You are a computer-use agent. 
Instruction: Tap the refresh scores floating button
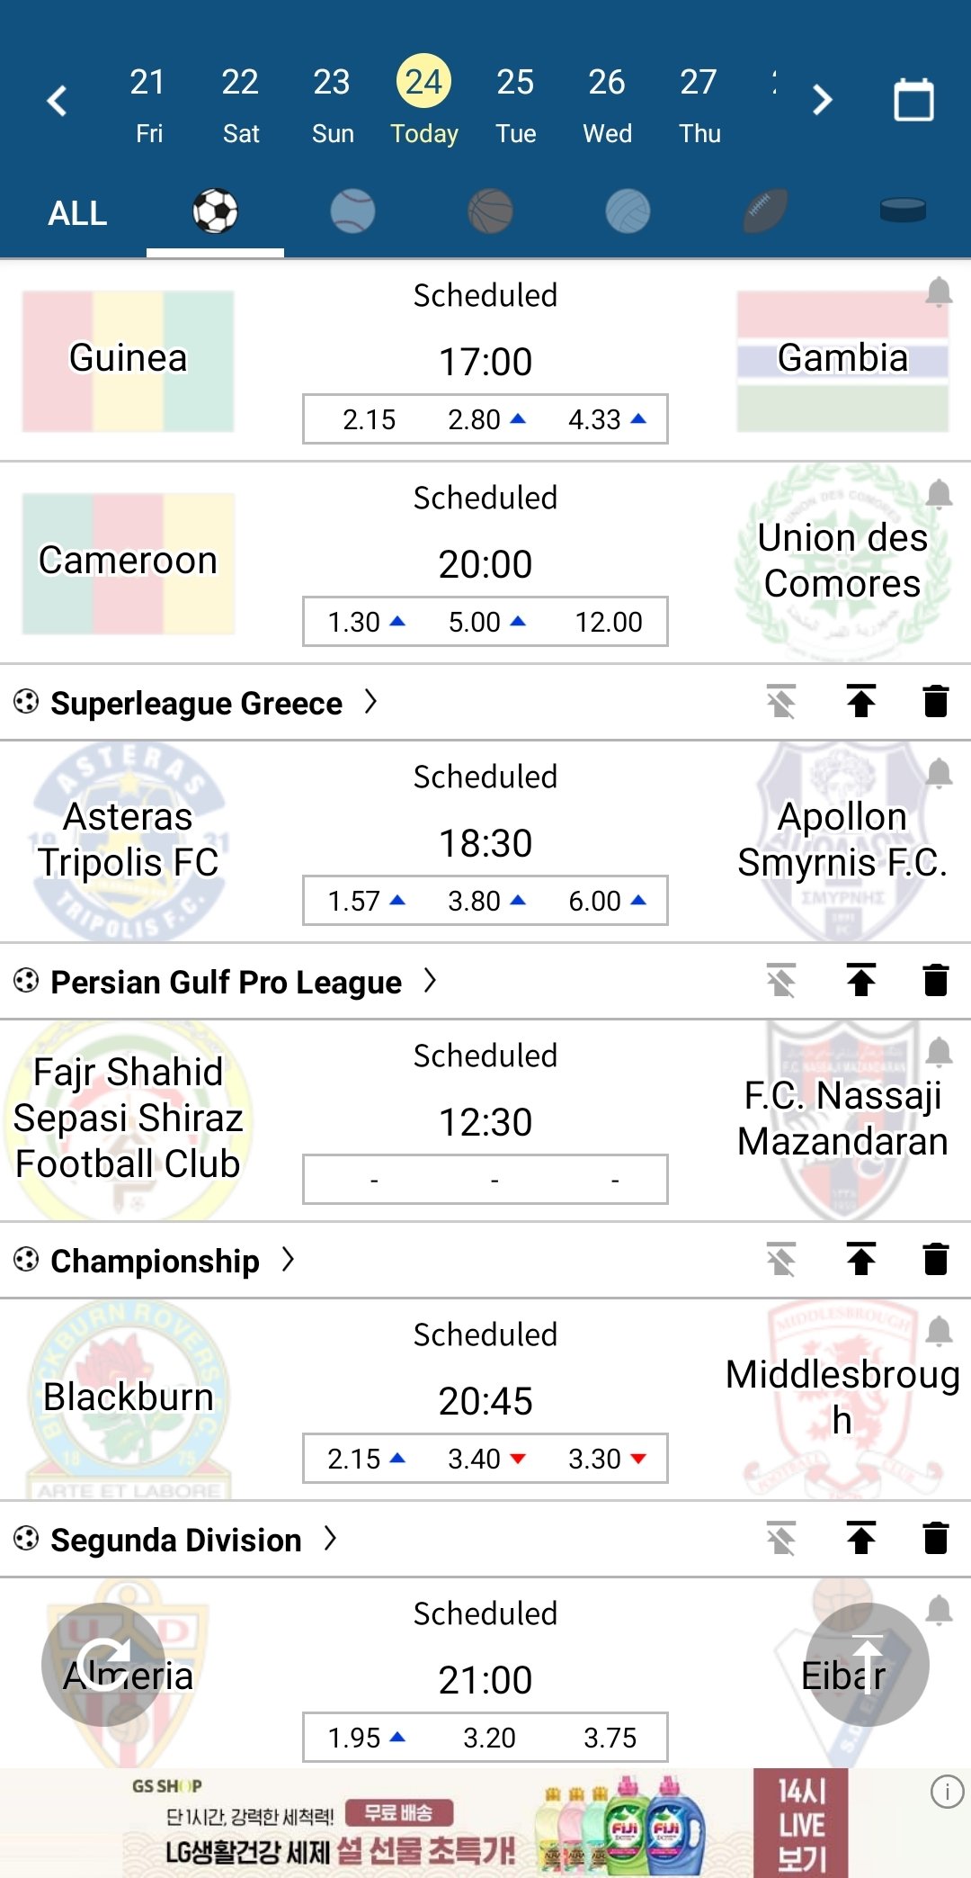coord(103,1664)
